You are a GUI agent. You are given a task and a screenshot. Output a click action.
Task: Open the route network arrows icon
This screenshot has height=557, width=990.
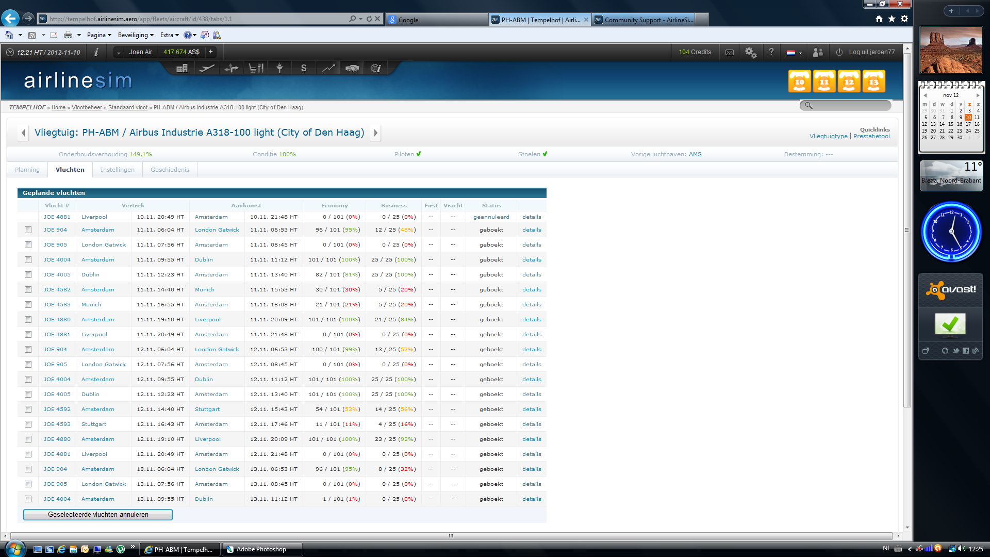(232, 68)
